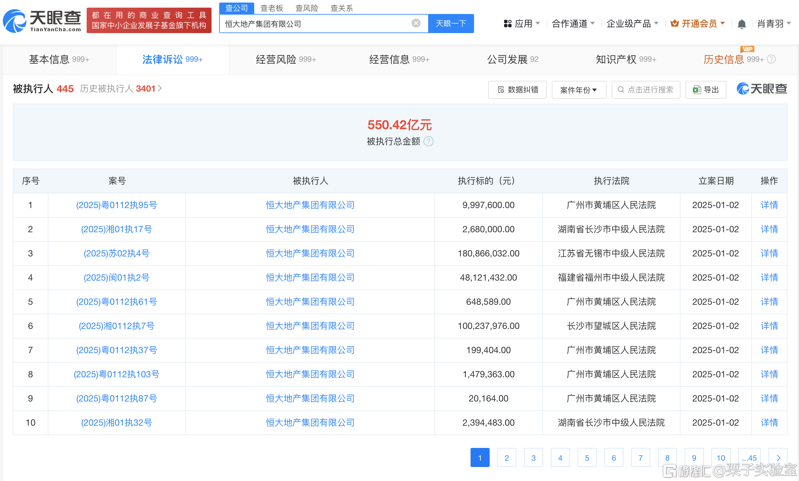The image size is (799, 481).
Task: Open case (2025)粤0112执61号
Action: tap(116, 302)
